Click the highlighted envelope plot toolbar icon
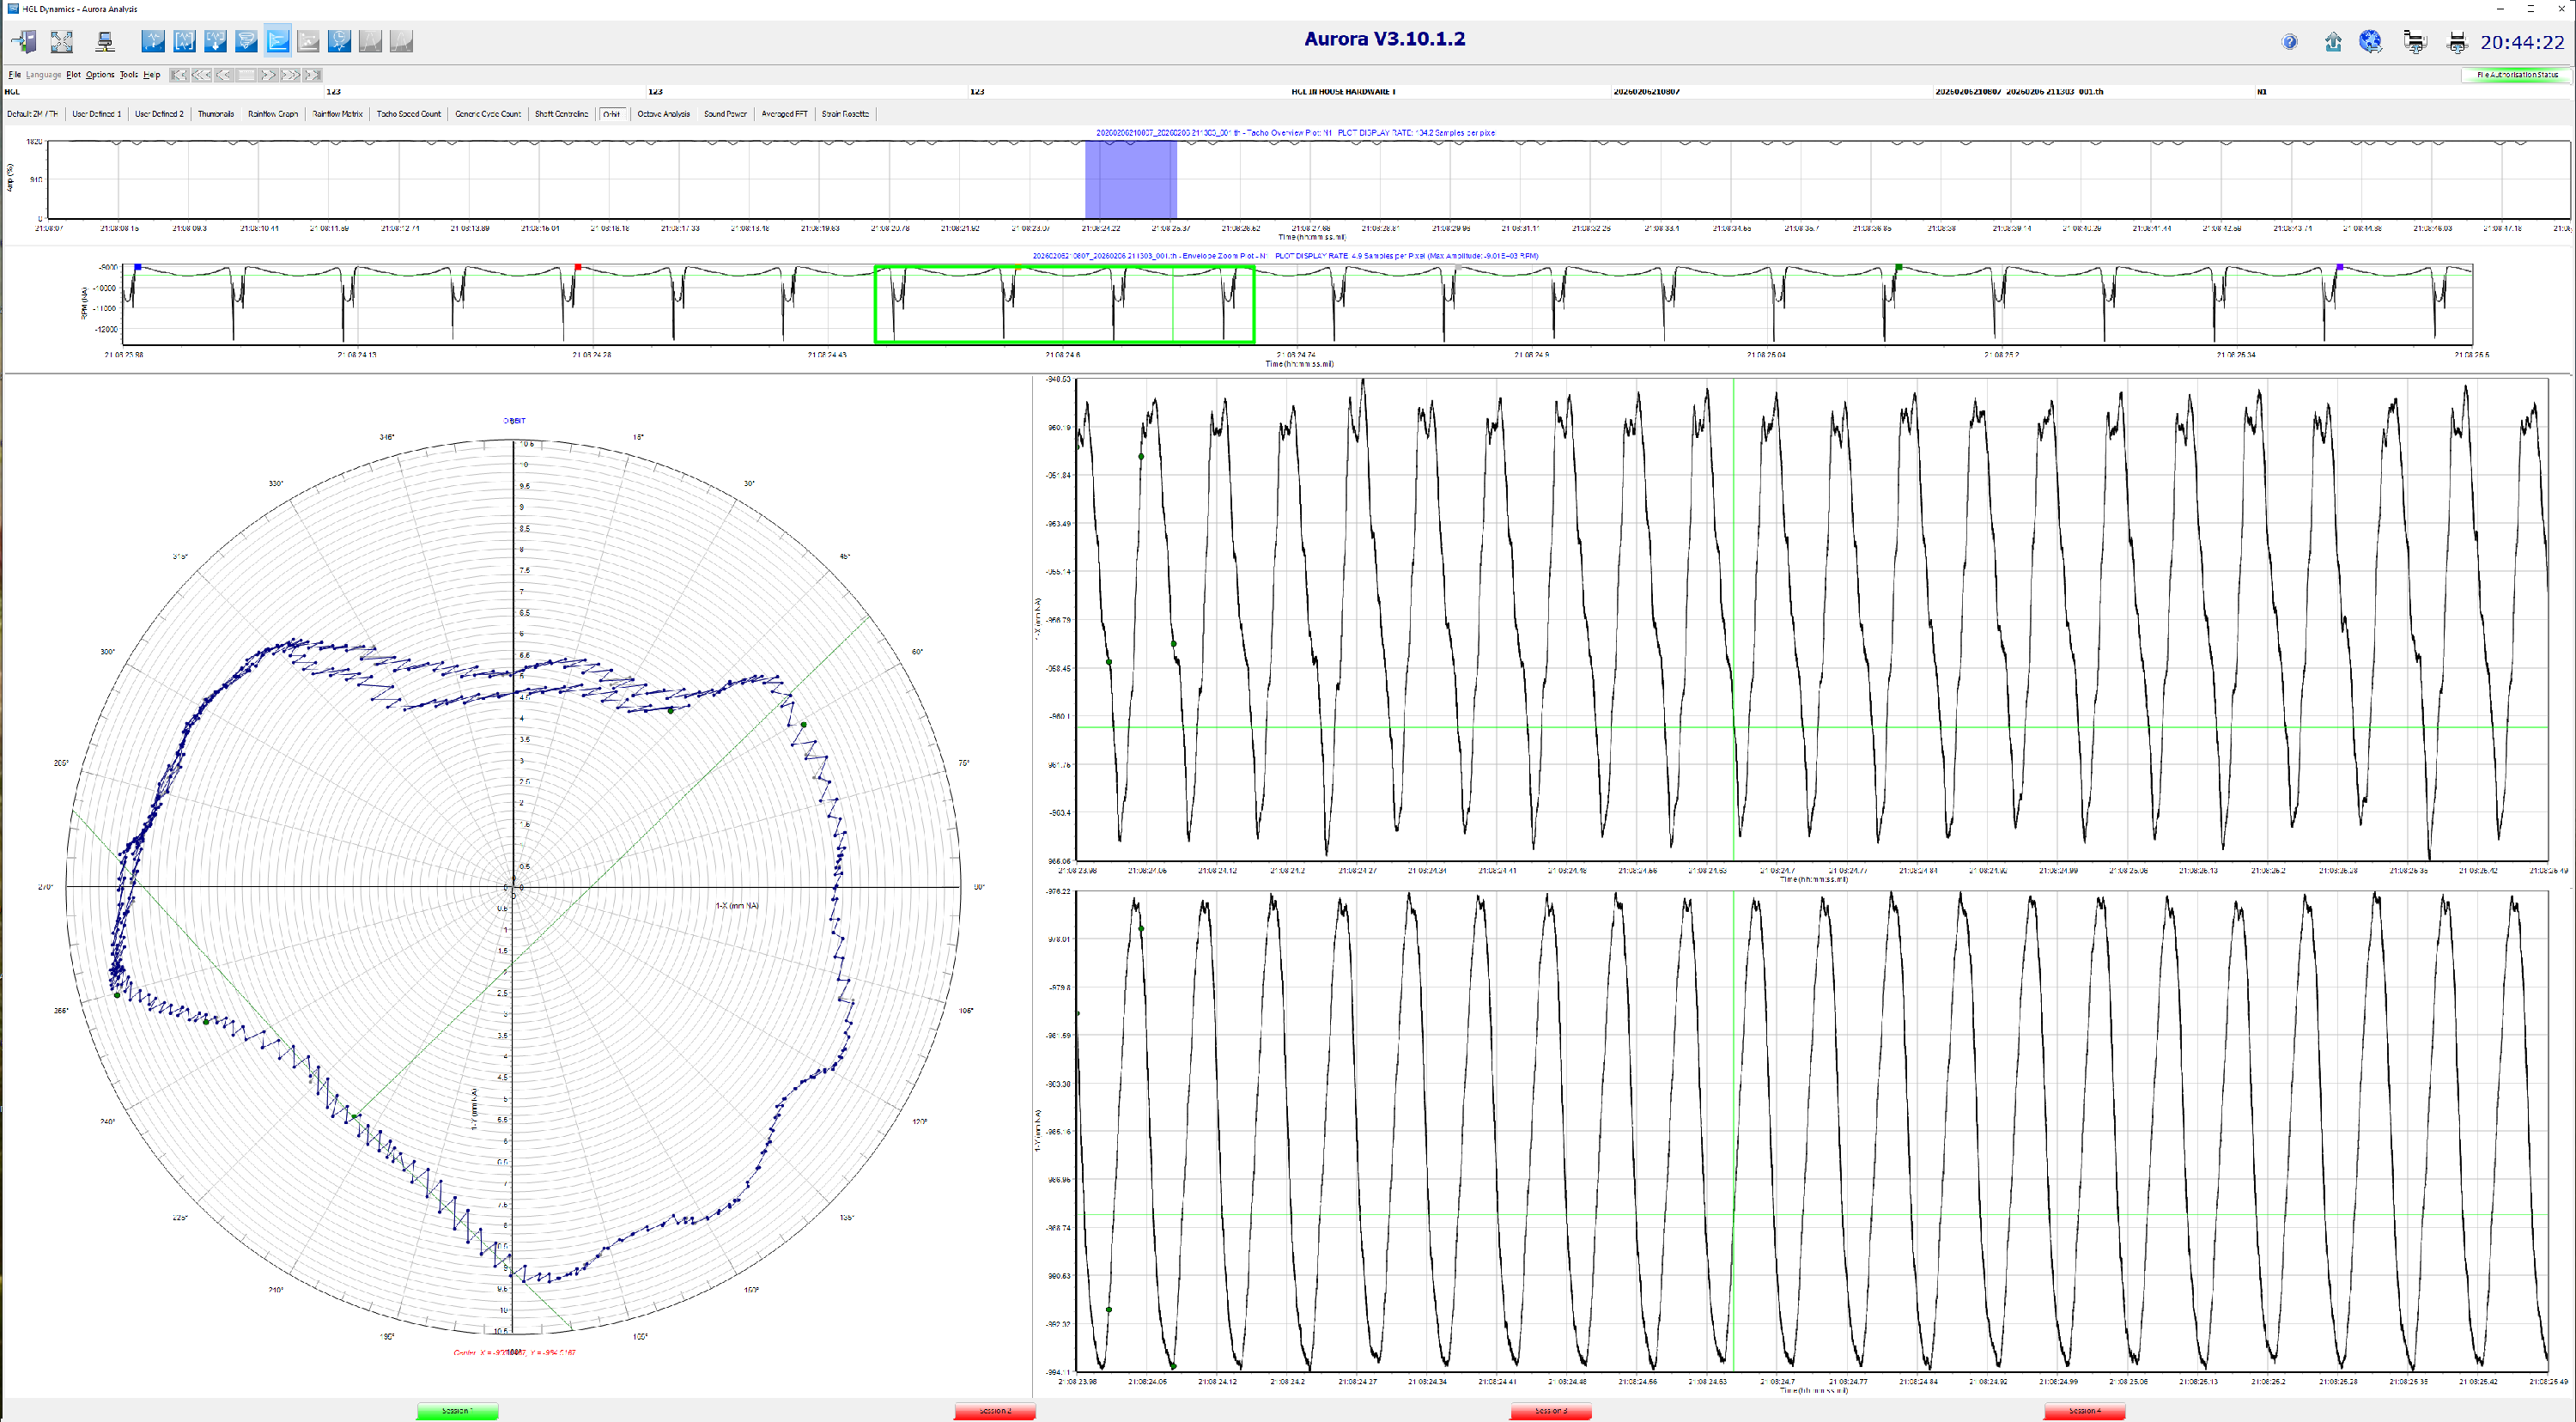 278,41
